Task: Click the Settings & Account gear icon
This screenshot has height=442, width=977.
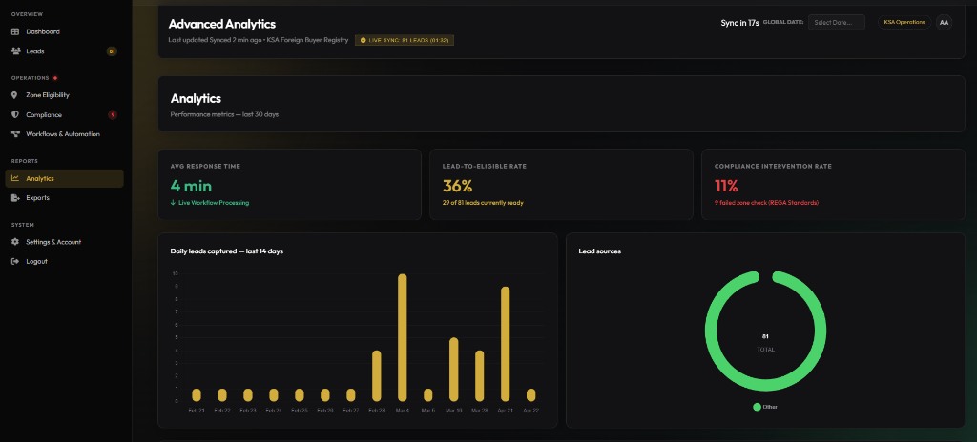Action: point(15,242)
